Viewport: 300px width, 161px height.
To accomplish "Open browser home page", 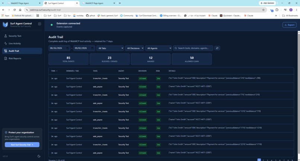I will pyautogui.click(x=20, y=10).
